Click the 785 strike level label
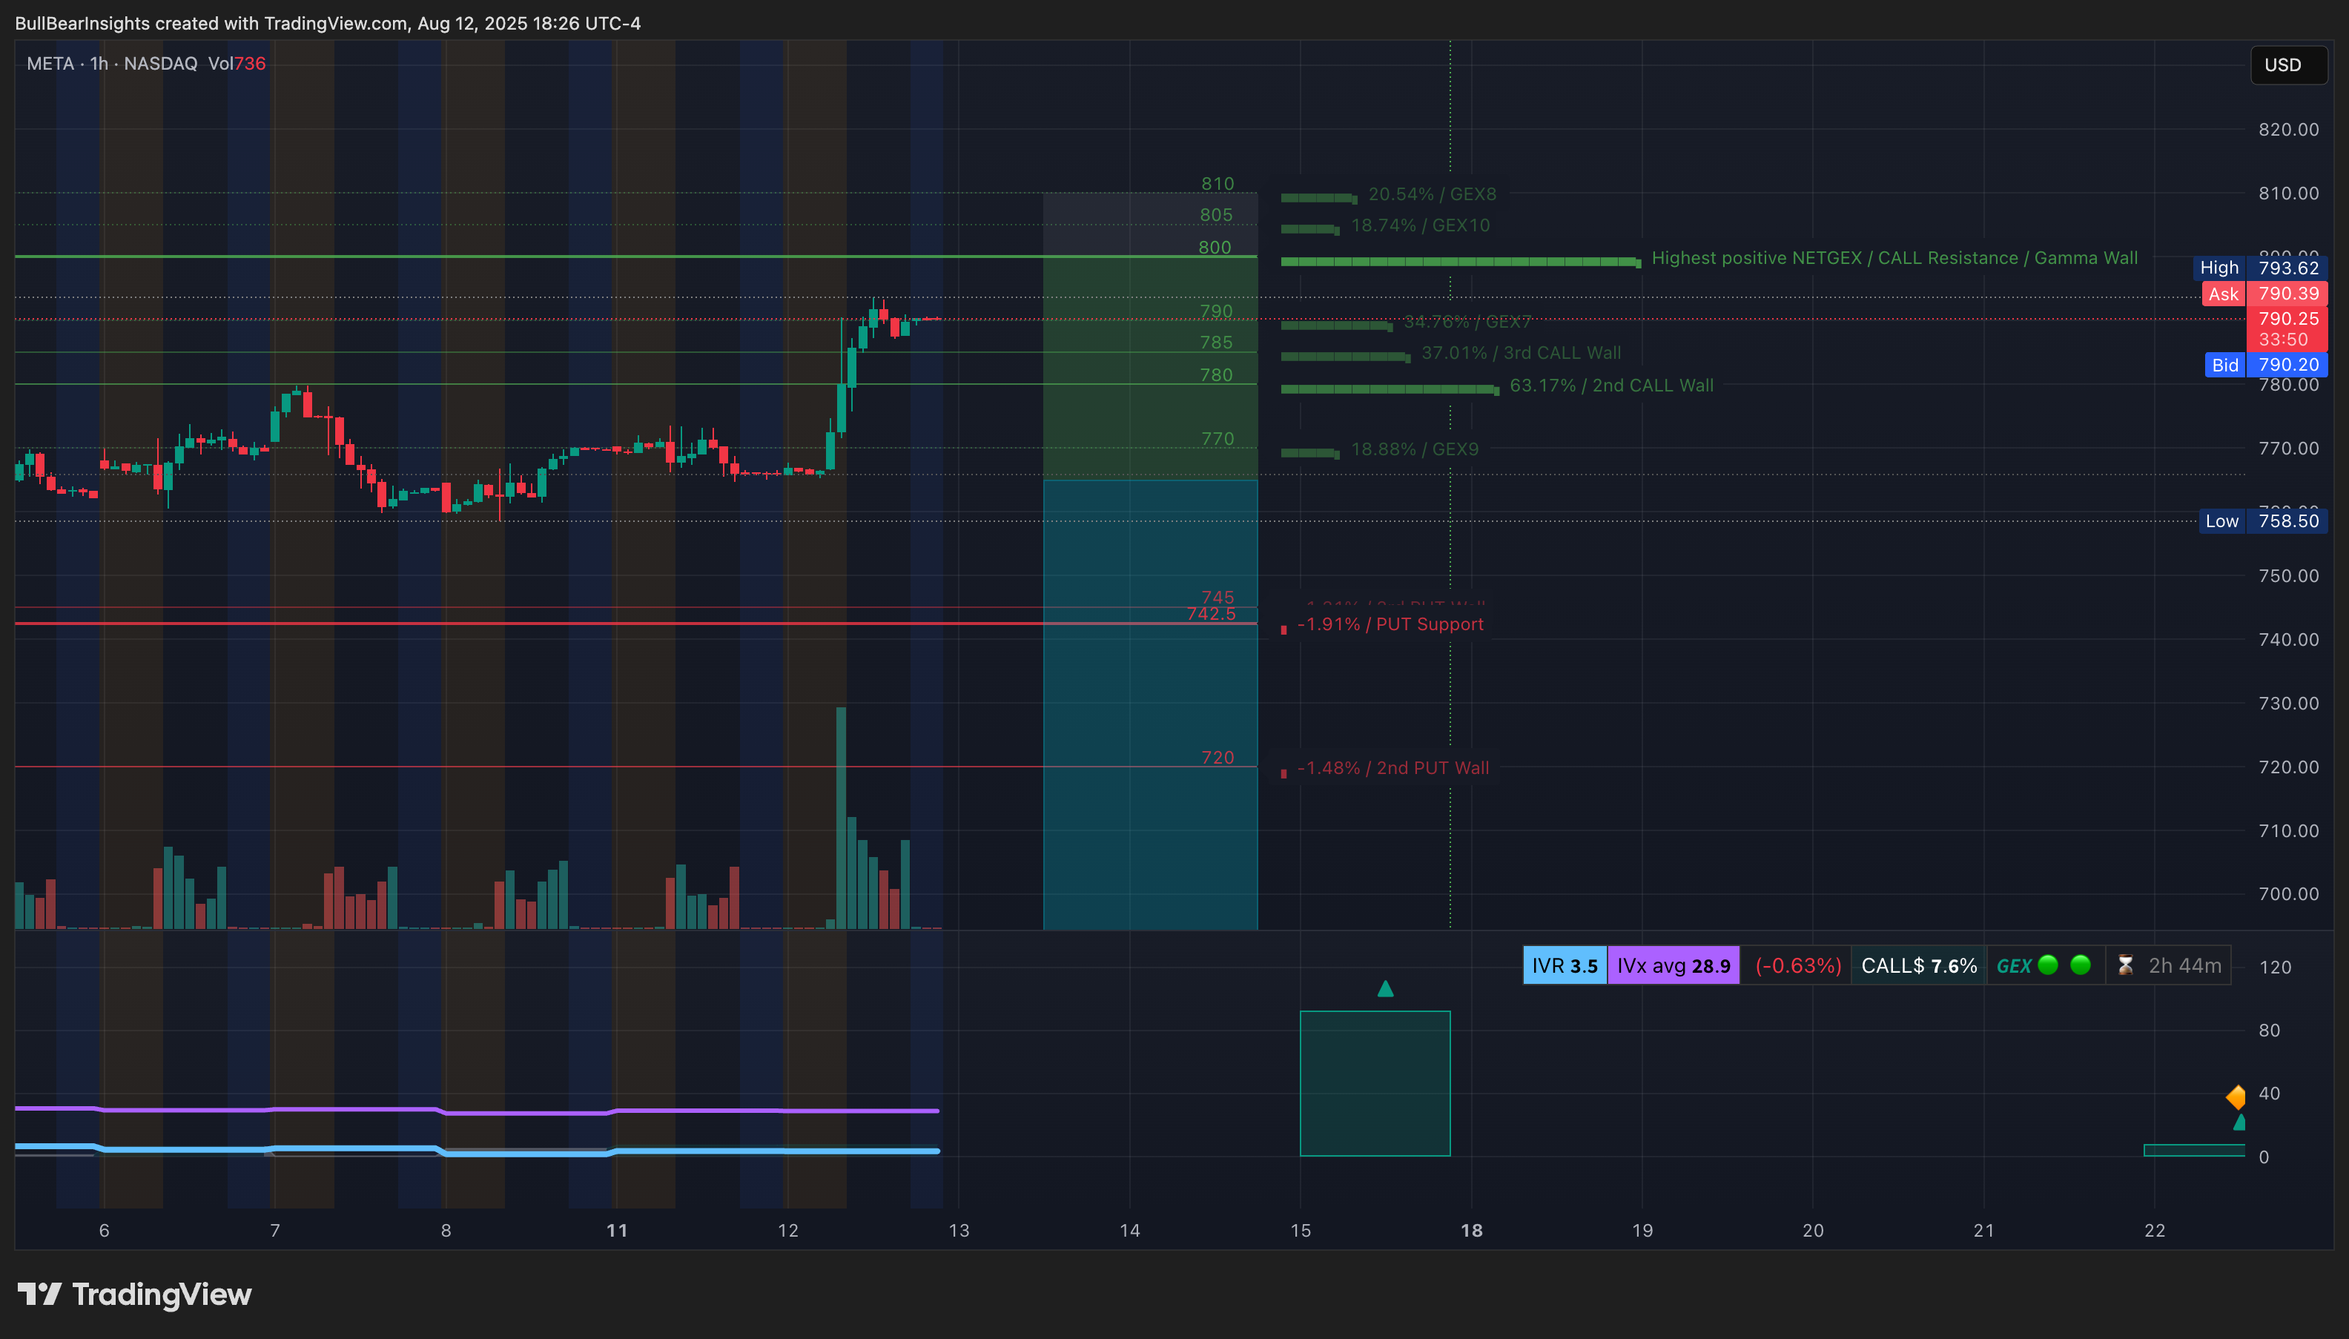Viewport: 2349px width, 1339px height. coord(1216,342)
